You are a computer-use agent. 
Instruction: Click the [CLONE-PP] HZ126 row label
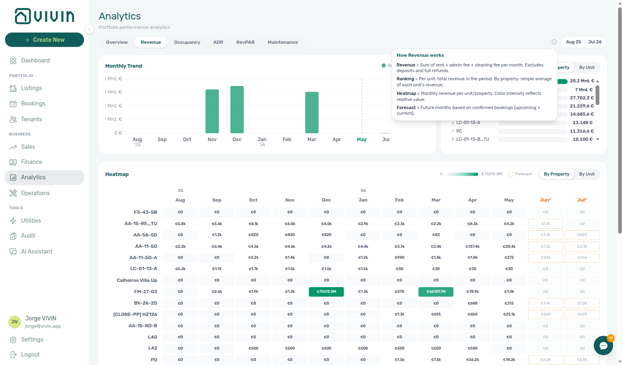click(135, 314)
